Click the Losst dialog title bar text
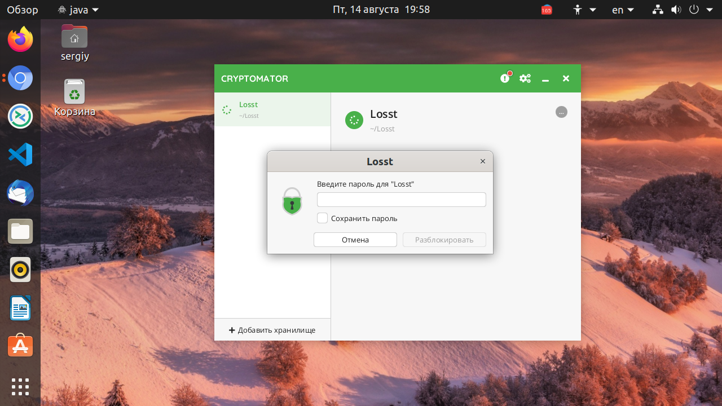Viewport: 722px width, 406px height. [x=380, y=161]
